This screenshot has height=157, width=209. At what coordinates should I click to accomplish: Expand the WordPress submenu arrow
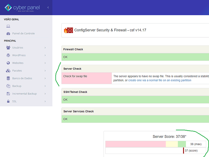point(45,55)
